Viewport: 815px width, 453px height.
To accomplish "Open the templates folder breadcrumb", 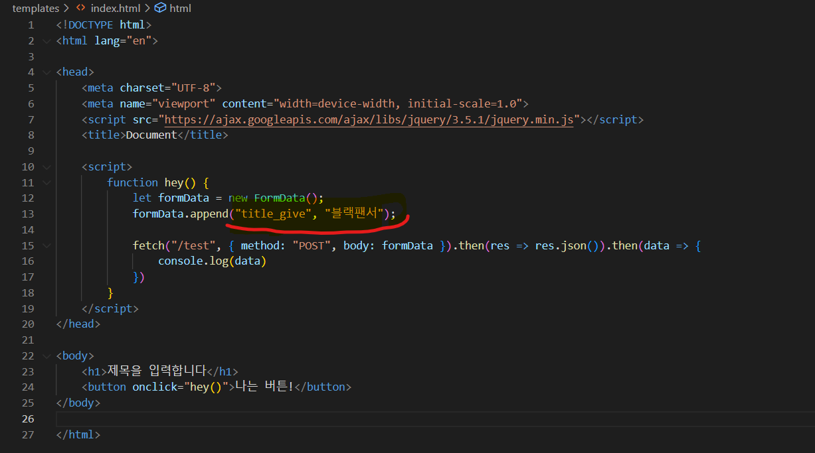I will point(35,9).
